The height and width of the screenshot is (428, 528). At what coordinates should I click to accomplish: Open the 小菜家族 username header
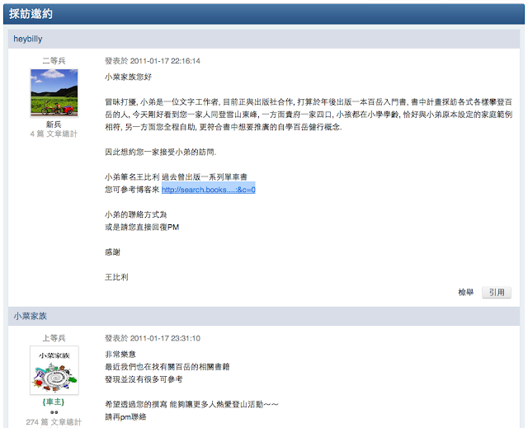[x=30, y=316]
